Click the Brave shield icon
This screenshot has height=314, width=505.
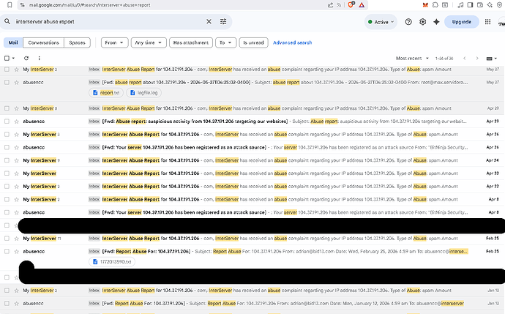351,5
